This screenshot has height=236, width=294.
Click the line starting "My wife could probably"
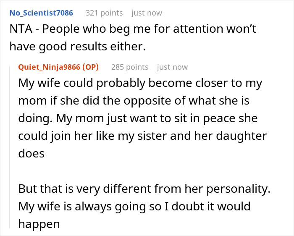coord(140,83)
